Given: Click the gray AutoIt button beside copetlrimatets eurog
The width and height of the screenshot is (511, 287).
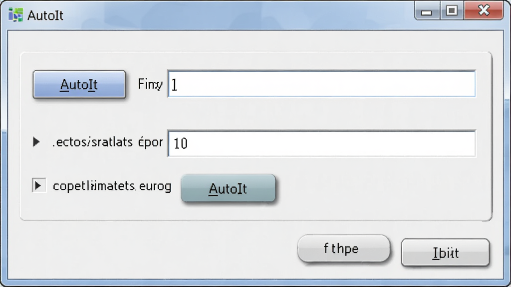Looking at the screenshot, I should pos(228,188).
